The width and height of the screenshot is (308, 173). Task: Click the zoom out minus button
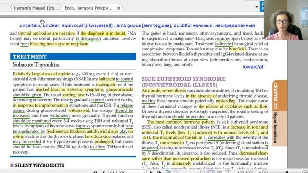click(x=265, y=172)
